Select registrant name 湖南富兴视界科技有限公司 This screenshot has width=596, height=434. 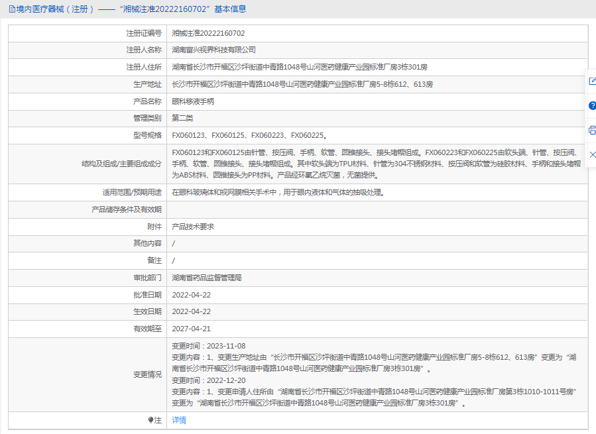tap(213, 50)
